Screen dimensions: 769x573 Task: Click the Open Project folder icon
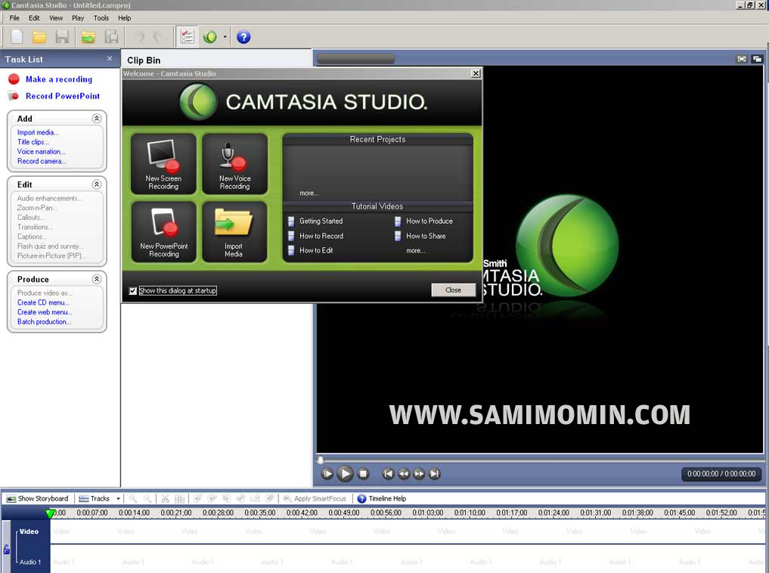(x=39, y=37)
